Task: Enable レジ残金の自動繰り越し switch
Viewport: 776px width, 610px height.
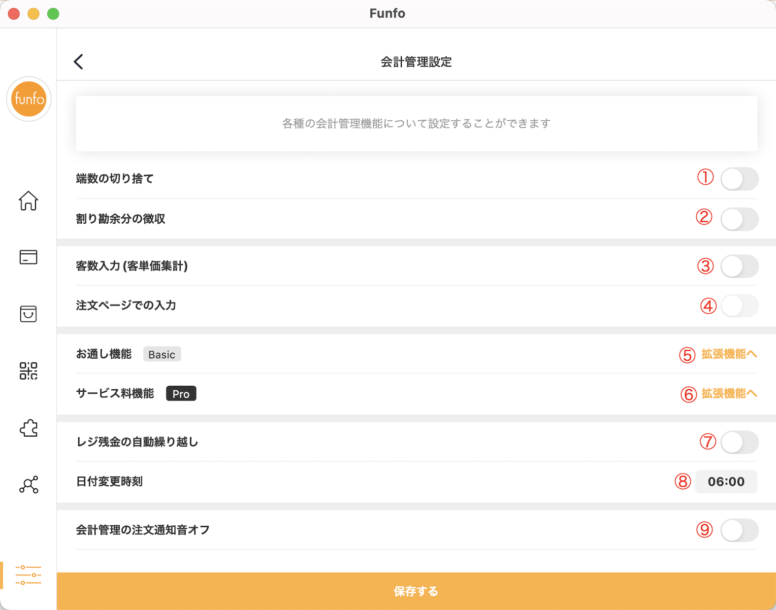Action: [740, 442]
